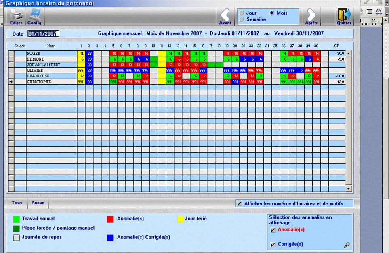Screen dimensions: 389x253
Task: Click EDMOND's dark green day 10 cell
Action: [x=154, y=59]
